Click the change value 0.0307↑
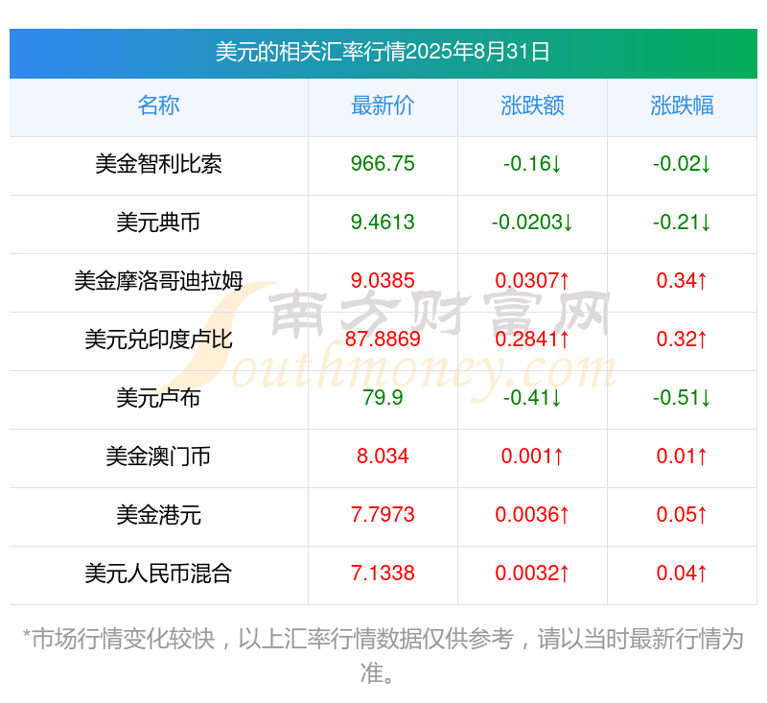Image resolution: width=767 pixels, height=703 pixels. (532, 281)
